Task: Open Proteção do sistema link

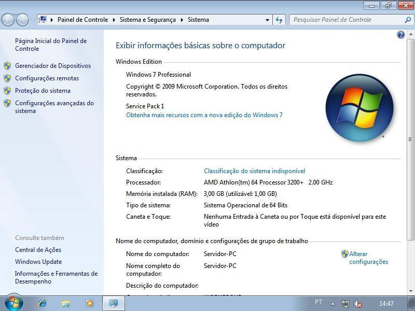Action: 43,91
